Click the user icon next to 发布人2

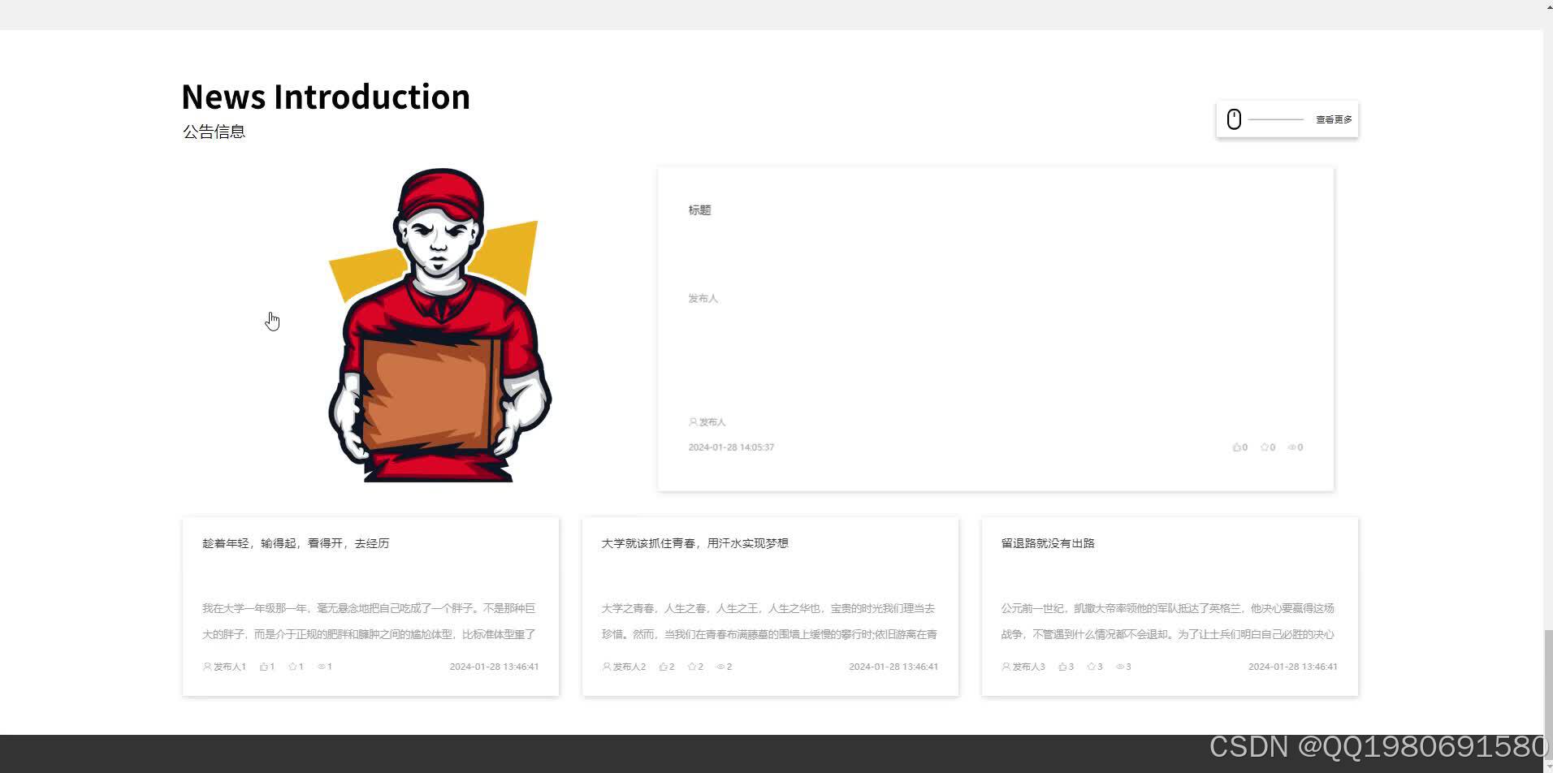pyautogui.click(x=606, y=667)
